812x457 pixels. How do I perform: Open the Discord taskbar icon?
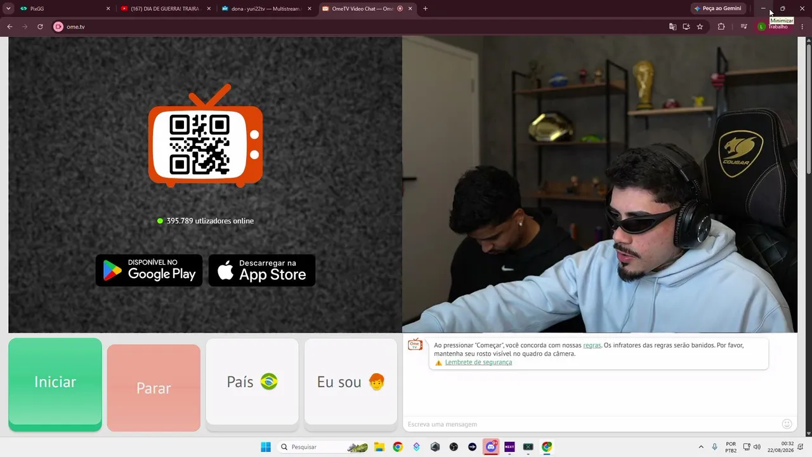click(x=491, y=447)
